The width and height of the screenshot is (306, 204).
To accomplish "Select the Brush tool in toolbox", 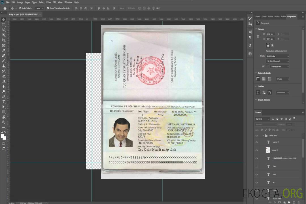I will (3, 61).
